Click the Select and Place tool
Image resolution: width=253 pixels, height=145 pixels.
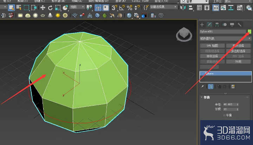tap(65, 8)
